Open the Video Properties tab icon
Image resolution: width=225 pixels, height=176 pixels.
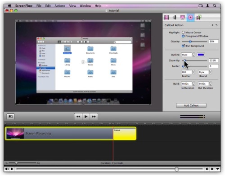click(166, 18)
